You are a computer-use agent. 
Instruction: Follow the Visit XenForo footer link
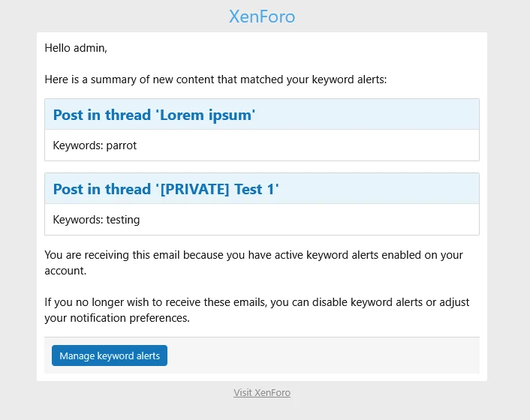coord(262,392)
